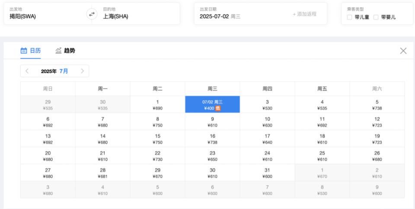Select July 24 with ¥610 fare

pyautogui.click(x=267, y=155)
